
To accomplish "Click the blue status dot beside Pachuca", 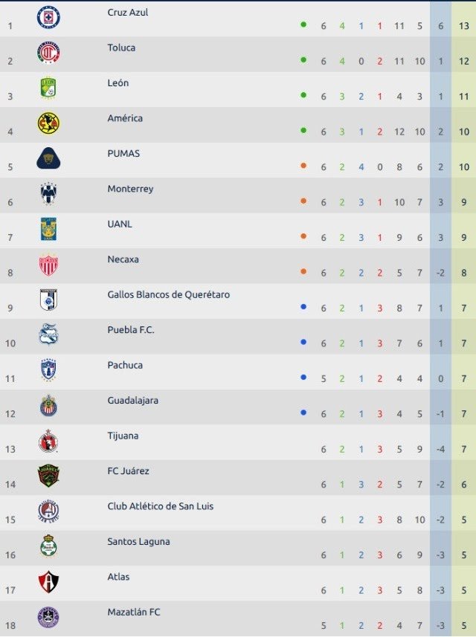I will (303, 378).
